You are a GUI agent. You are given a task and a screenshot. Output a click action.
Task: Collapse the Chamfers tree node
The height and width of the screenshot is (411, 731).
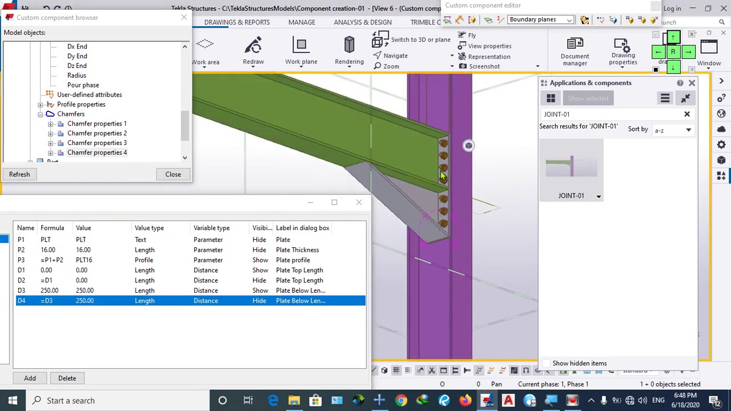tap(41, 114)
